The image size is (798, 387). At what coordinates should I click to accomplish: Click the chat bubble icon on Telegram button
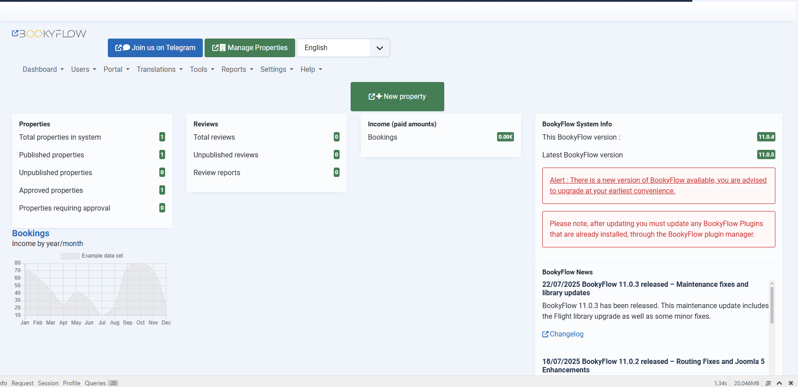[x=126, y=48]
